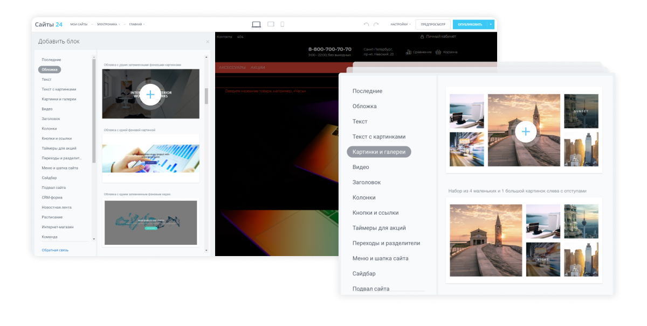The height and width of the screenshot is (326, 647).
Task: Expand the Электроника site dropdown
Action: 108,24
